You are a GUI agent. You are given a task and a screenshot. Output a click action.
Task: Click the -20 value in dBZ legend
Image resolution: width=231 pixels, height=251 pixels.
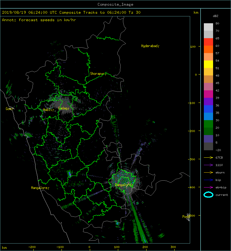pyautogui.click(x=218, y=150)
